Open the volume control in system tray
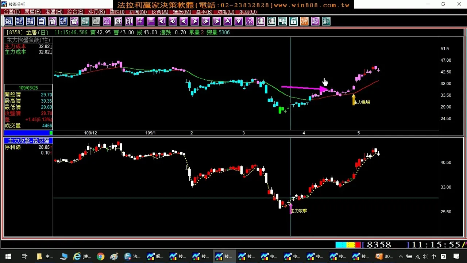The width and height of the screenshot is (467, 263). 425,256
